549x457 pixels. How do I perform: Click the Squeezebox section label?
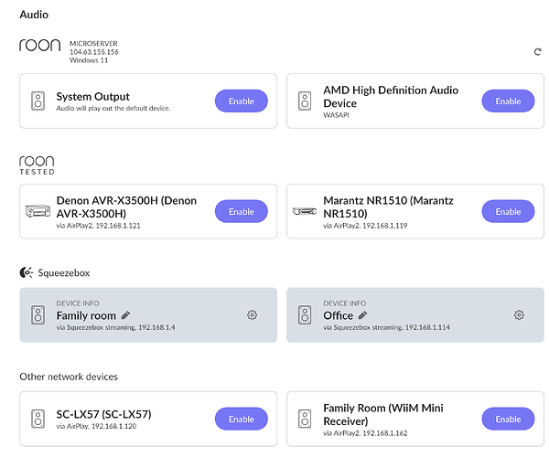coord(64,272)
